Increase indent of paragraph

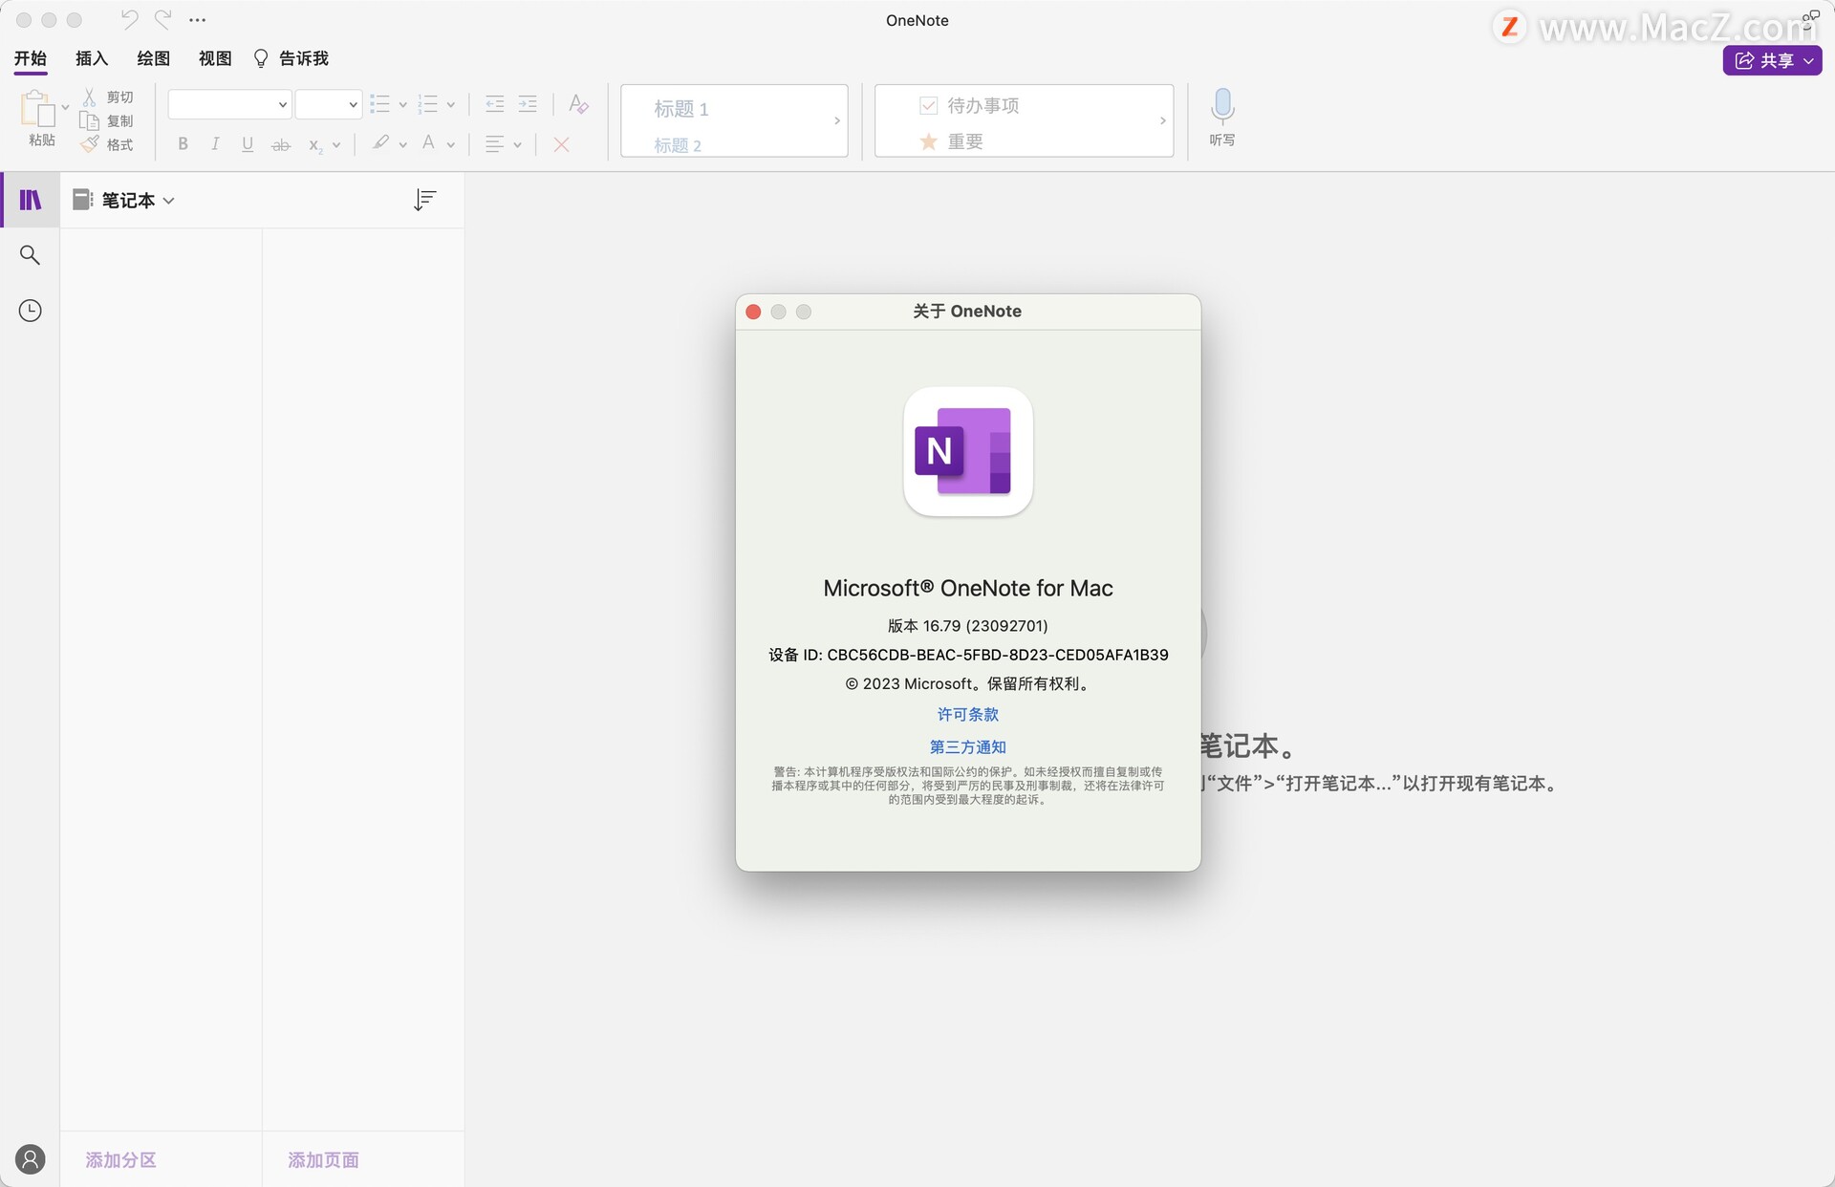[528, 104]
